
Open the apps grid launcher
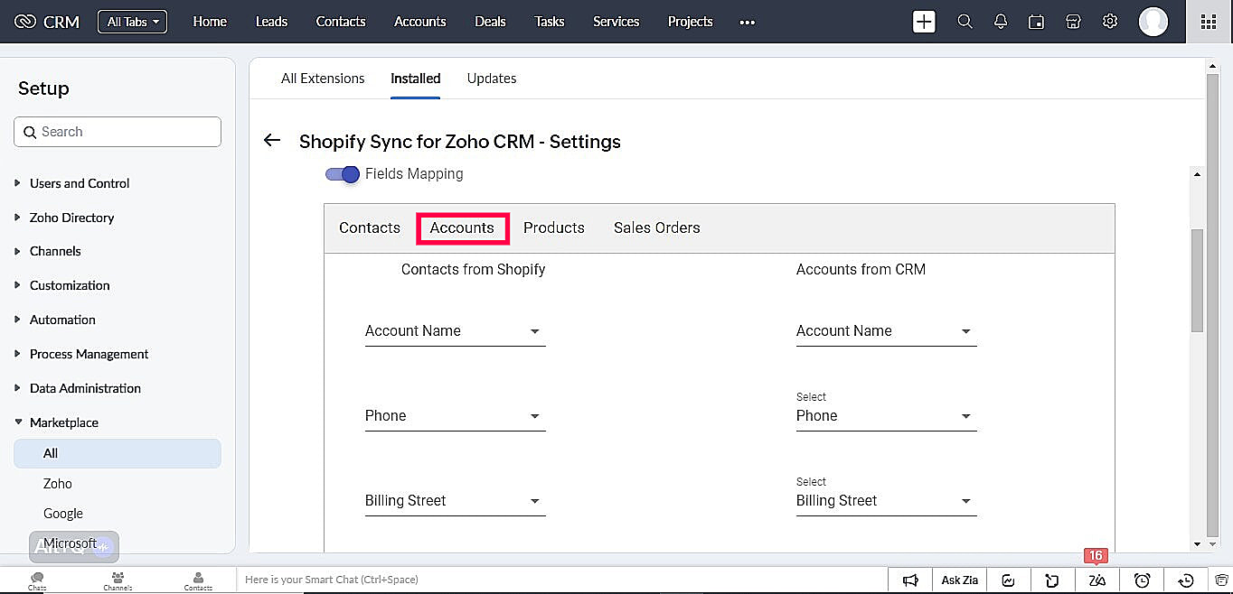pyautogui.click(x=1209, y=22)
